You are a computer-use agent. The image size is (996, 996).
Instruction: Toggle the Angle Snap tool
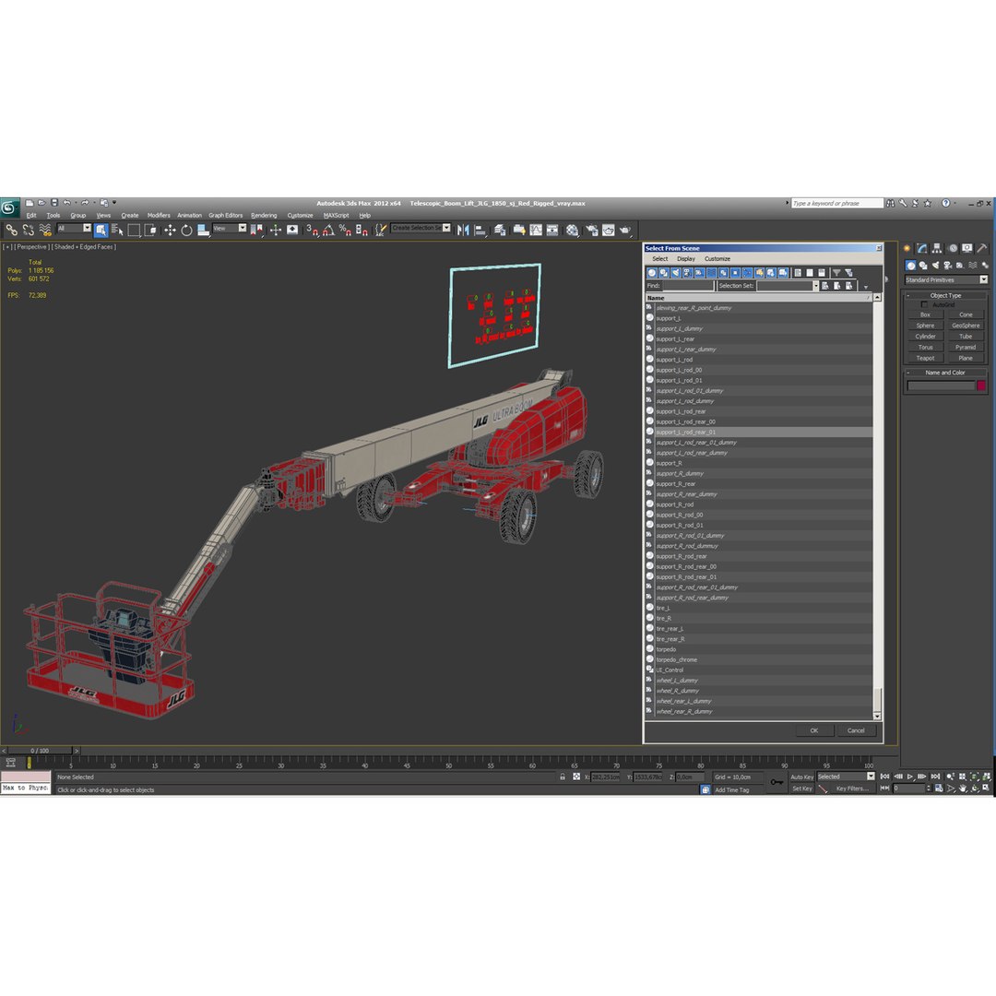pos(327,230)
